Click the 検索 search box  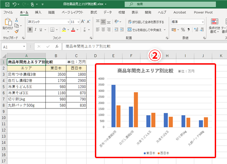click(170, 4)
